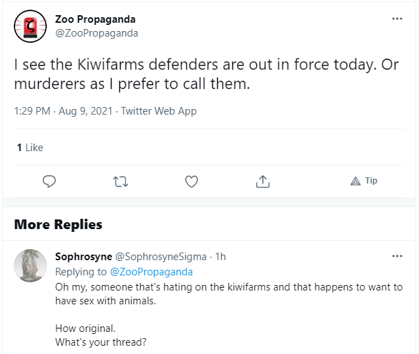This screenshot has width=419, height=354.
Task: Open the tweet timestamp 1:29 PM · Aug 9, 2021
Action: [63, 111]
